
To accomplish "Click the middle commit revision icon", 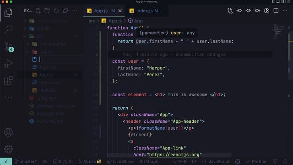I will (x=248, y=11).
